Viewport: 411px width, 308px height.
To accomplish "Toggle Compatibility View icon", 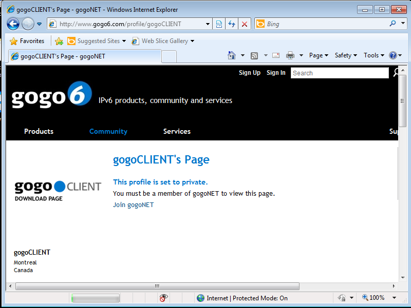I will (219, 24).
